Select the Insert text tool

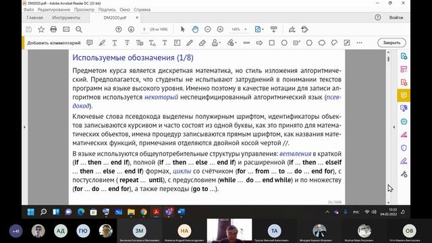pos(152,43)
